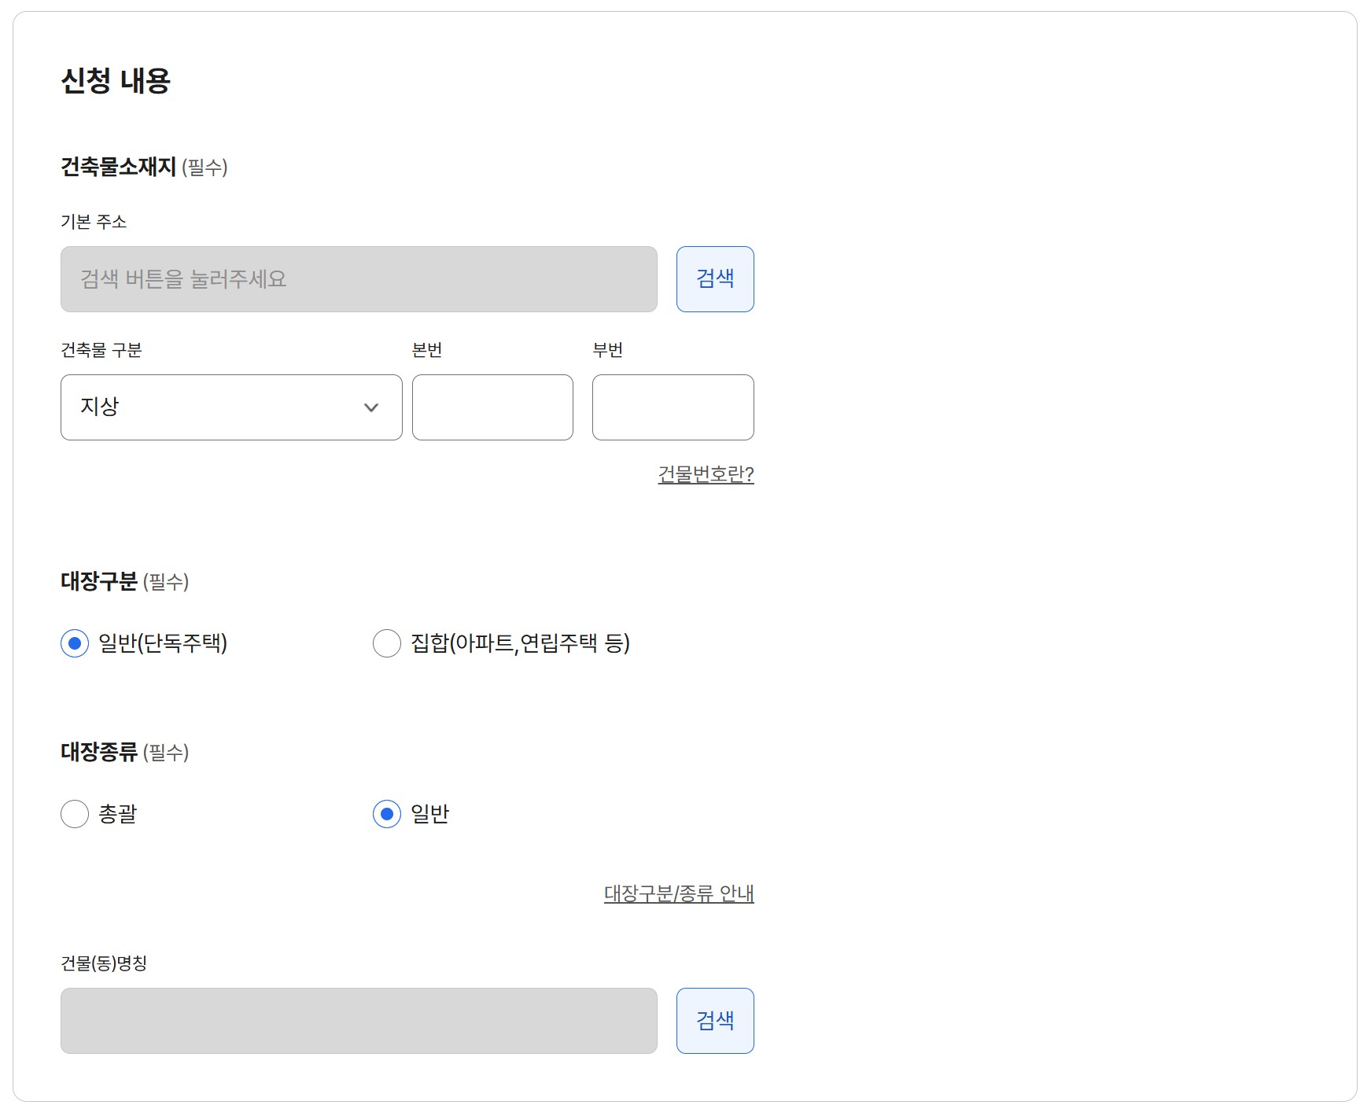The image size is (1371, 1116).
Task: Click the 기본 주소 label text
Action: pos(94,222)
